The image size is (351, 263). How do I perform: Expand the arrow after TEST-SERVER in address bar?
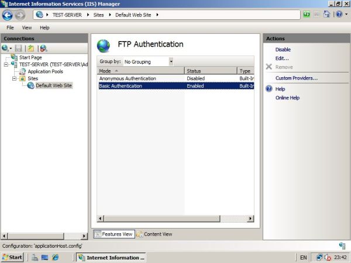(x=88, y=15)
